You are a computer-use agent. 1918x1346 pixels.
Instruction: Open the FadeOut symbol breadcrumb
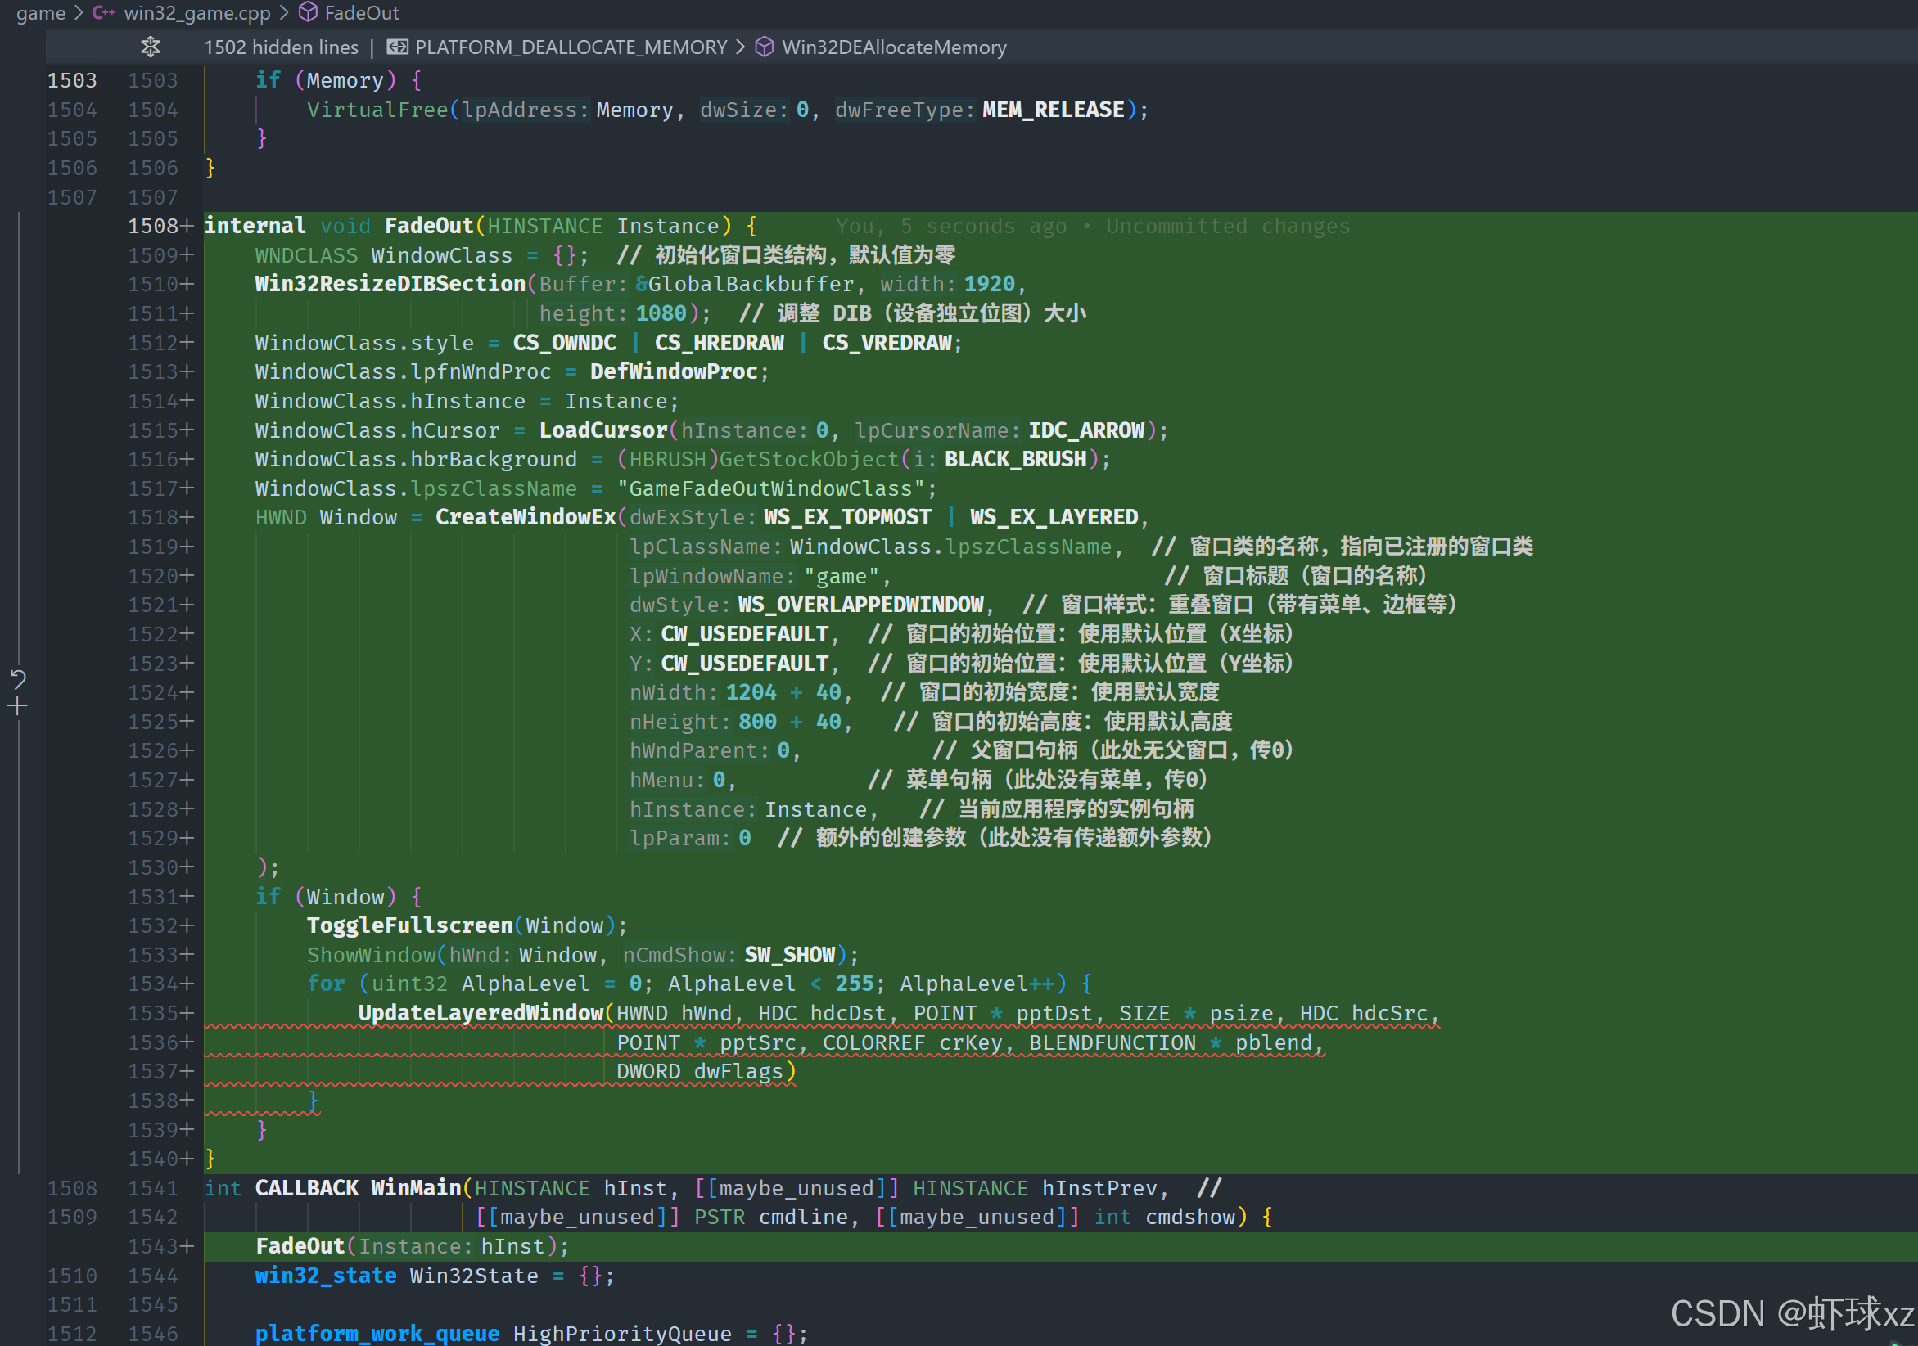(x=362, y=12)
